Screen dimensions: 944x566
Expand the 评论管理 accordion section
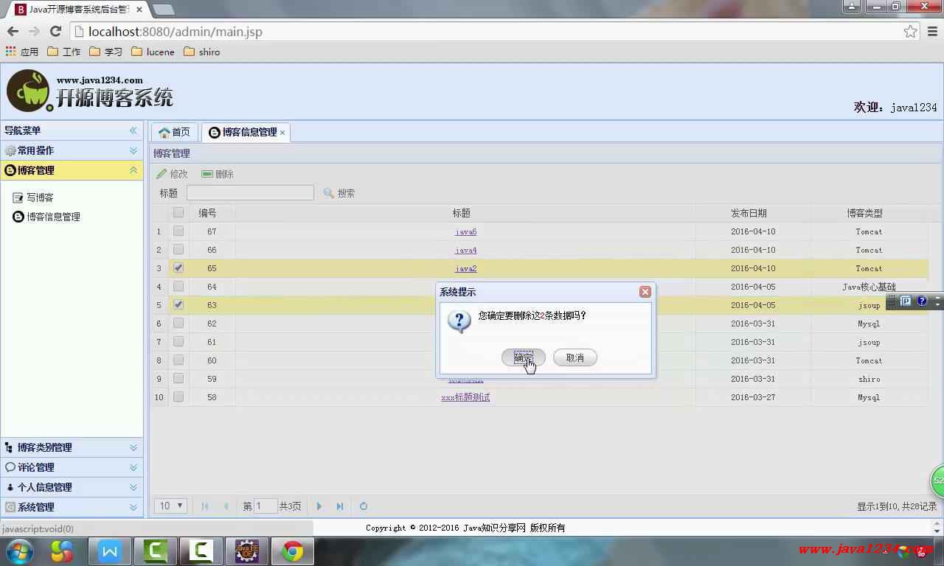coord(72,467)
